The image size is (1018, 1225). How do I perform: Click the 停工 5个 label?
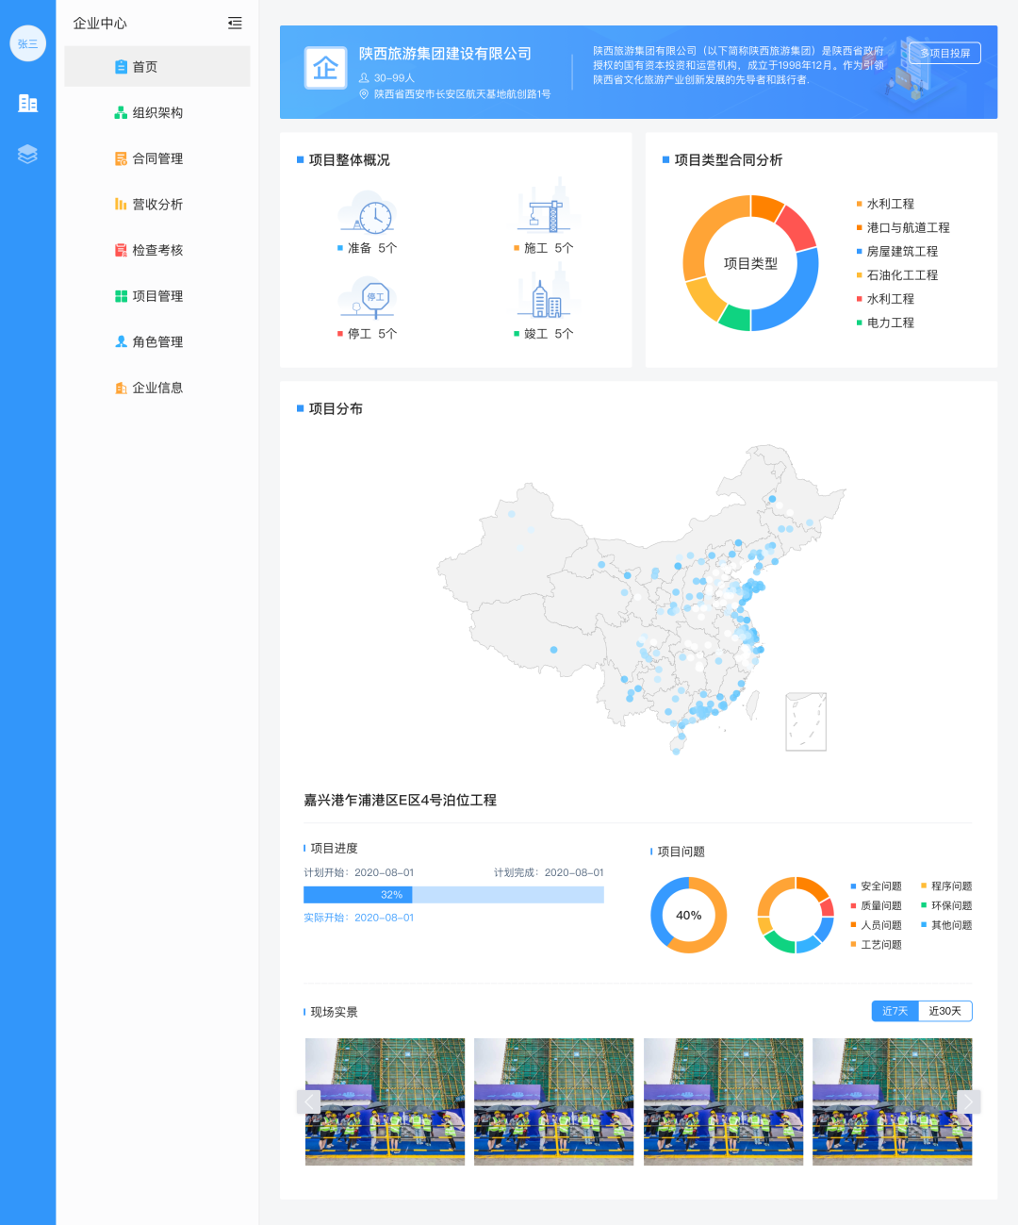(368, 334)
